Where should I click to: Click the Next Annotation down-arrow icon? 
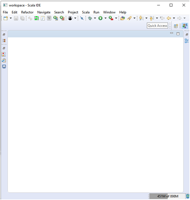[141, 18]
